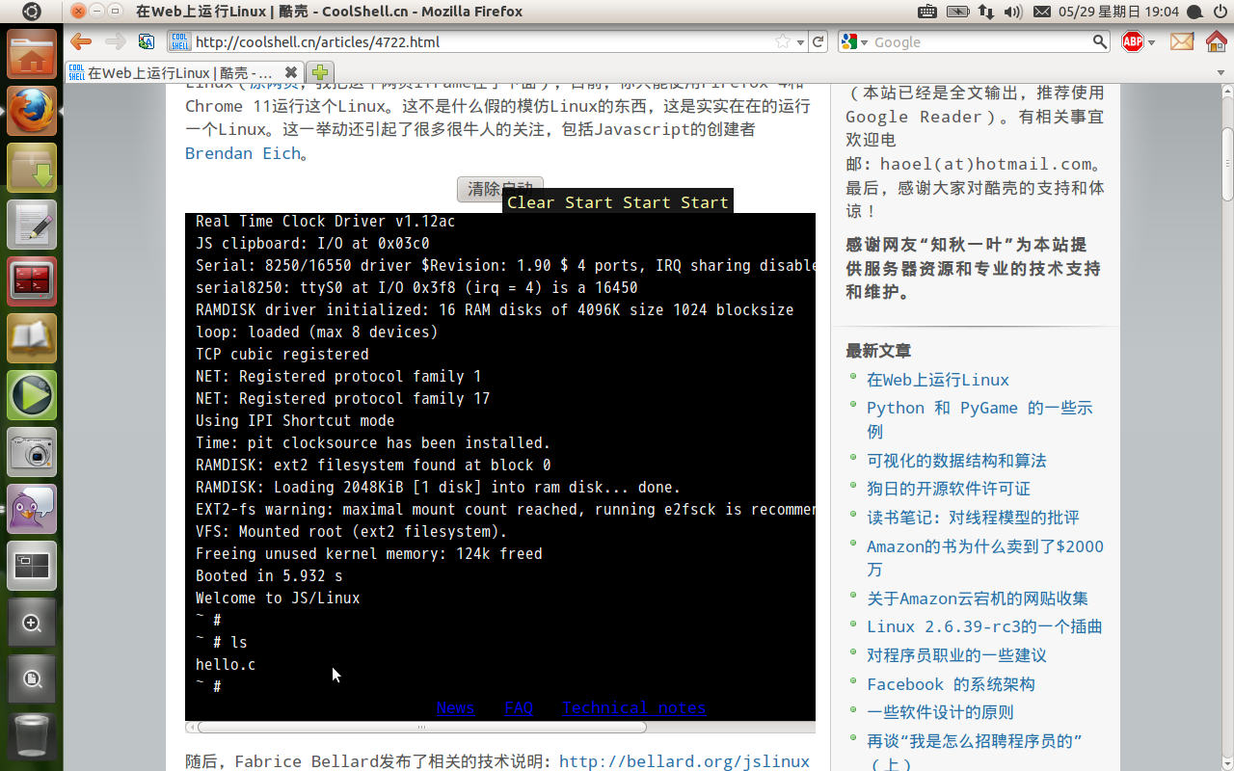Open the FAQ link below terminal
Screen dimensions: 1234x771
pos(519,707)
